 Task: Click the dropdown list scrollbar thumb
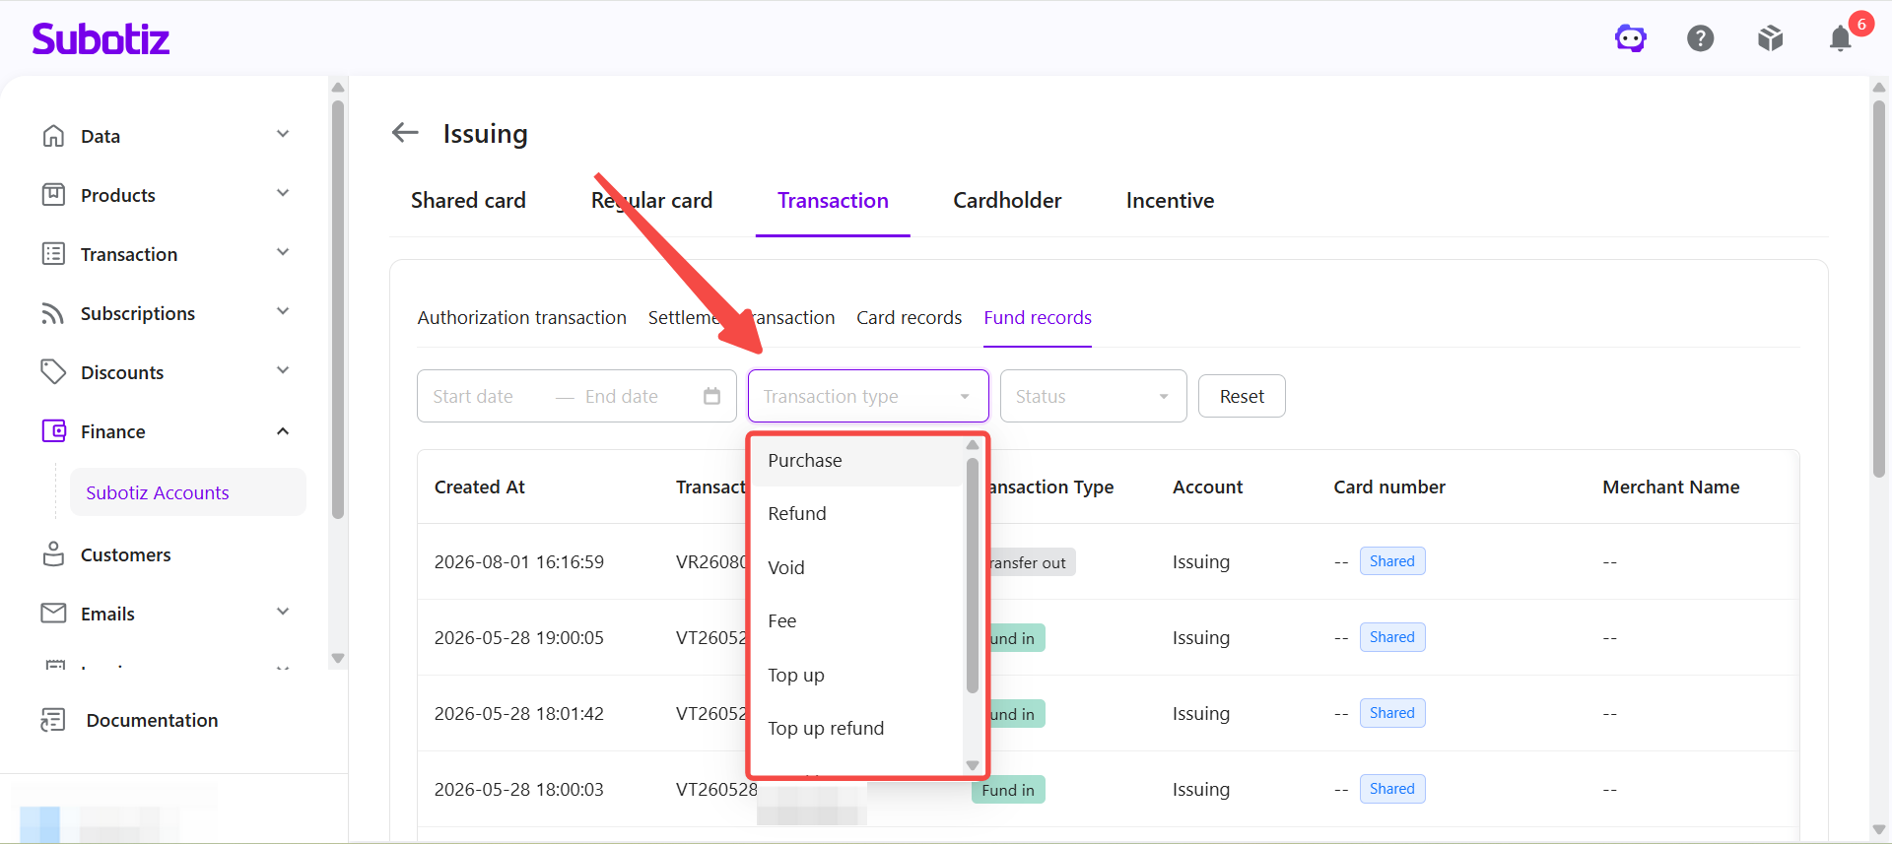(973, 575)
